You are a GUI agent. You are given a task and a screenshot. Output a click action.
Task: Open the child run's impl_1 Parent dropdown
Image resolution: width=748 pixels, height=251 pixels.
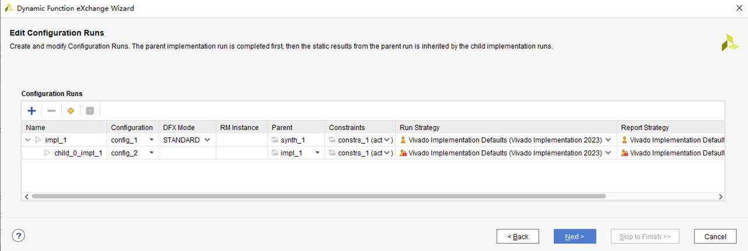click(x=318, y=153)
